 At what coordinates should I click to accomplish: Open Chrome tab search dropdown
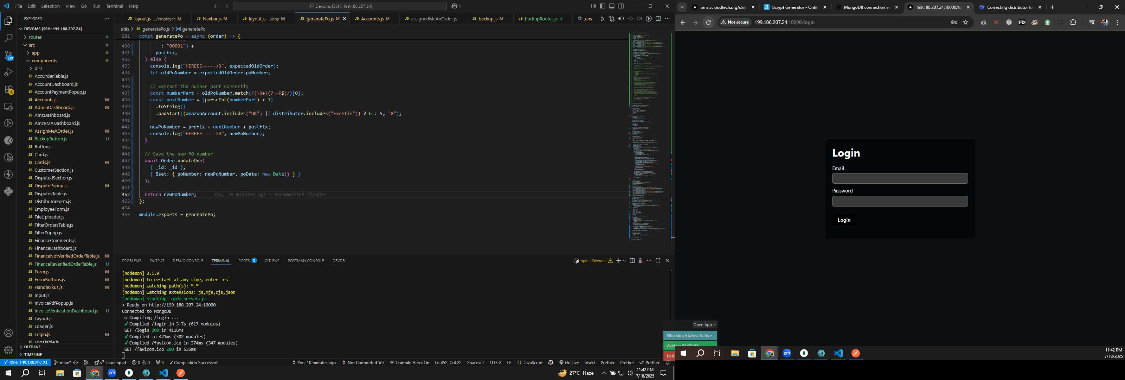[682, 7]
